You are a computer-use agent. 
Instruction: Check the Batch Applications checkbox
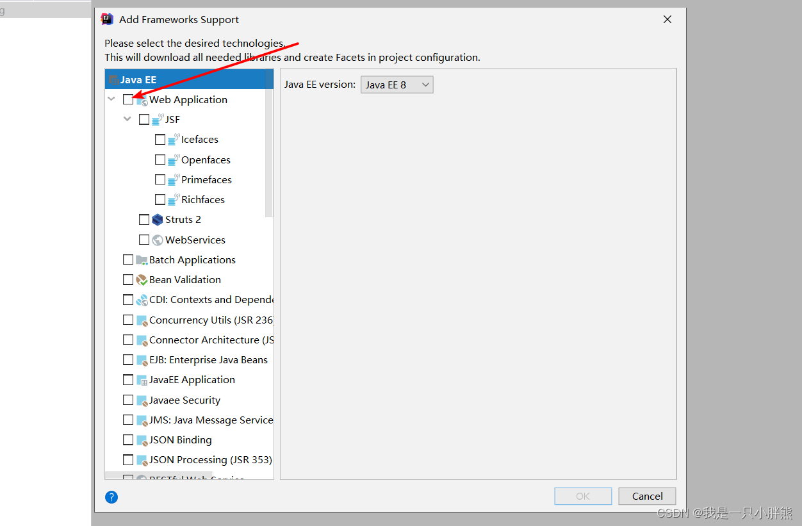click(128, 259)
